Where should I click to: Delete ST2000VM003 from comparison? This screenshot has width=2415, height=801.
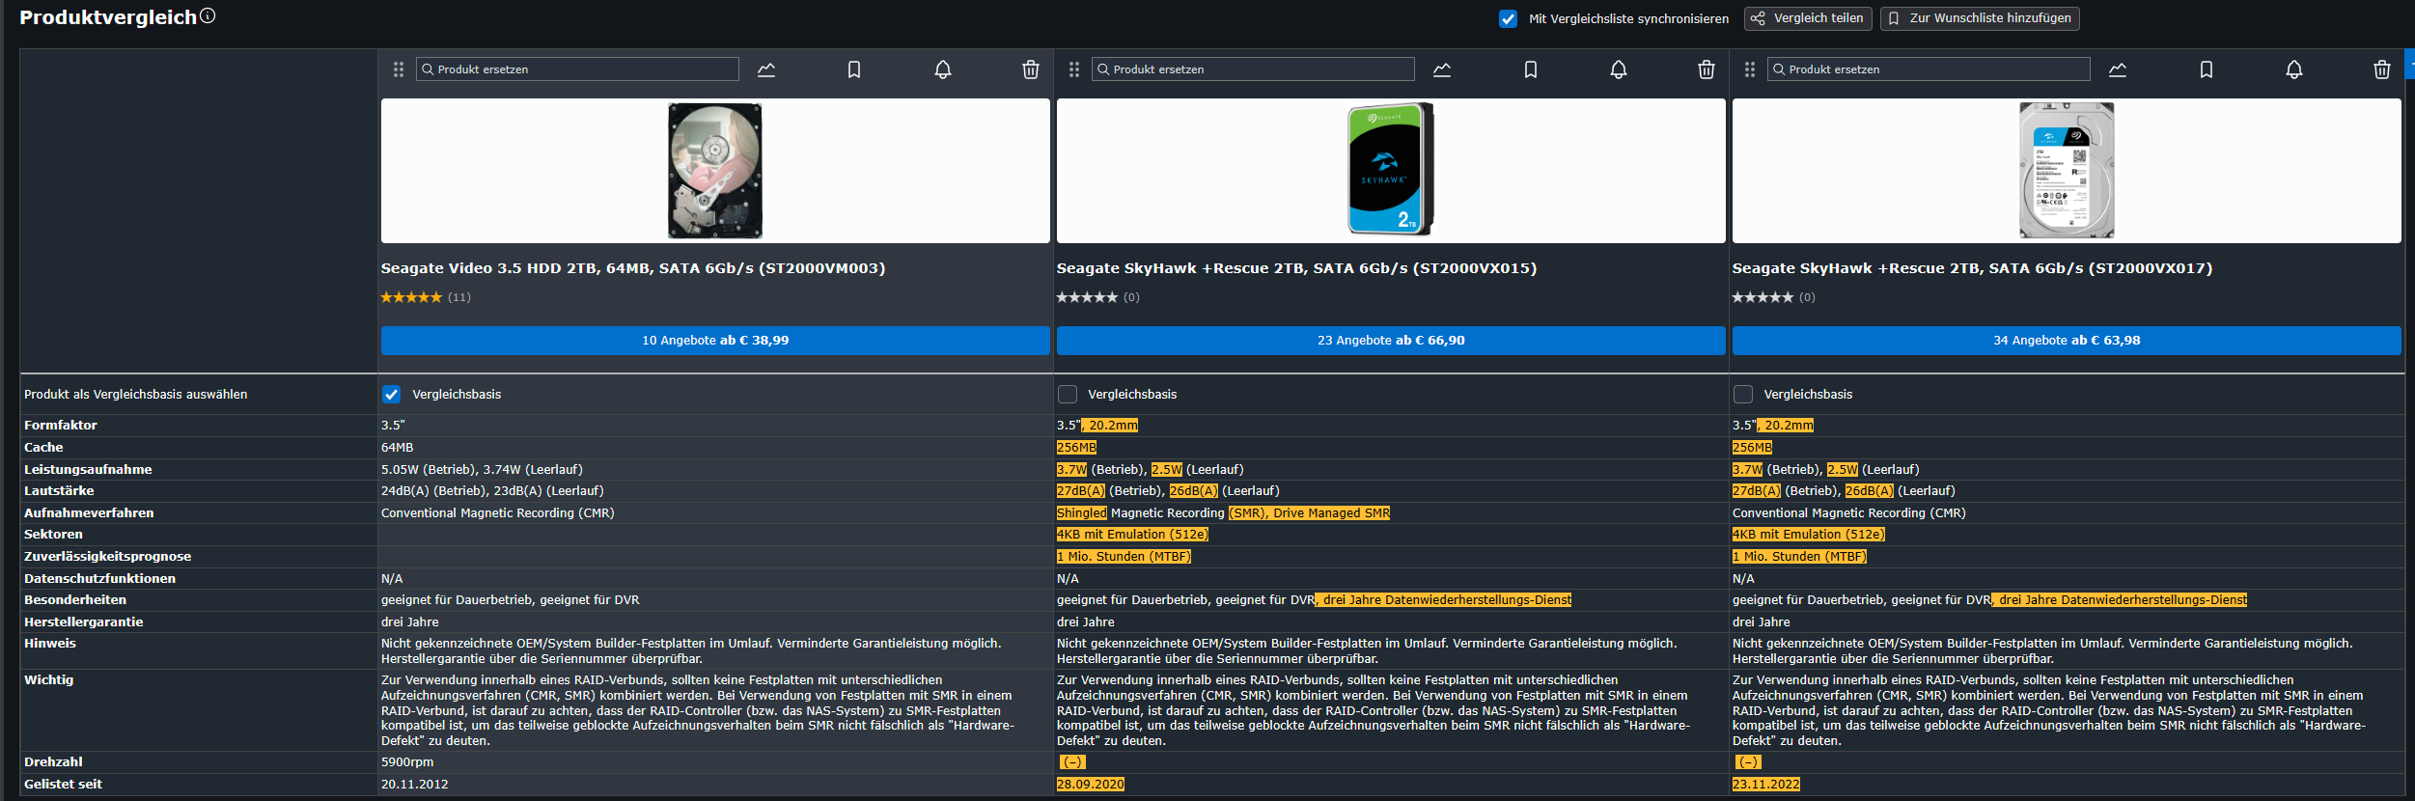(1031, 69)
